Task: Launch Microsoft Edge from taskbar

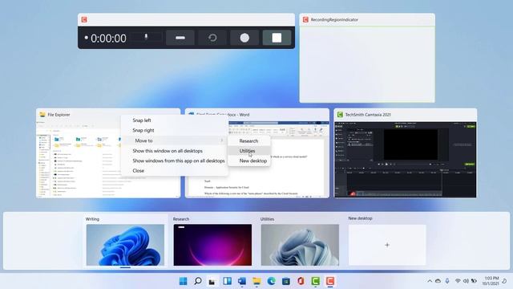Action: point(271,281)
